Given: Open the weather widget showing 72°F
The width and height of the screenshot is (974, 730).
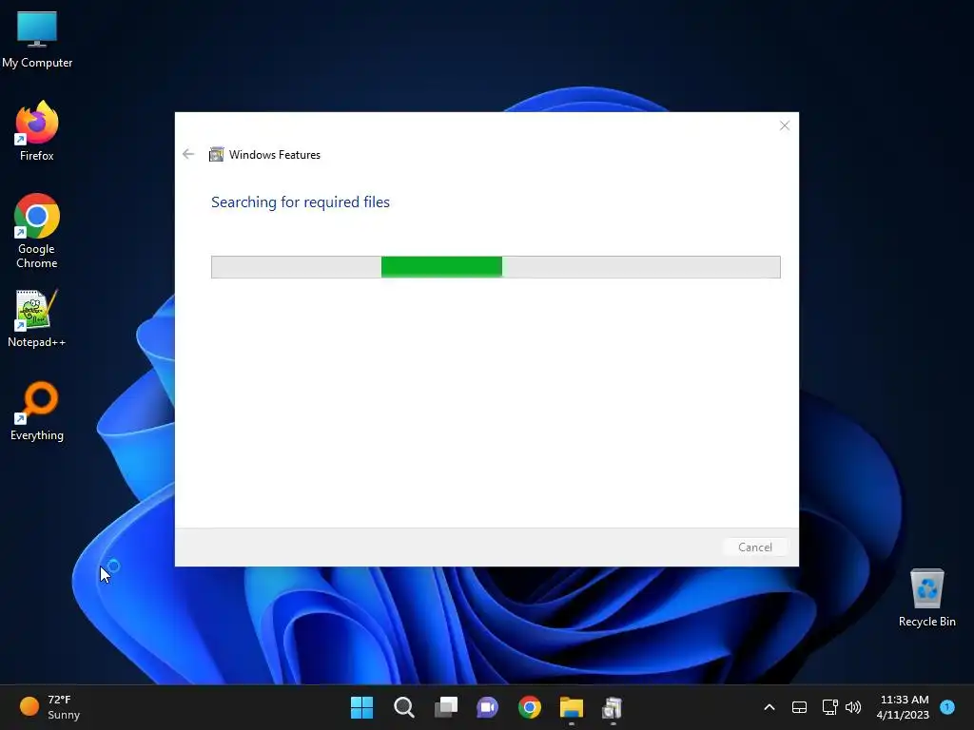Looking at the screenshot, I should click(49, 707).
